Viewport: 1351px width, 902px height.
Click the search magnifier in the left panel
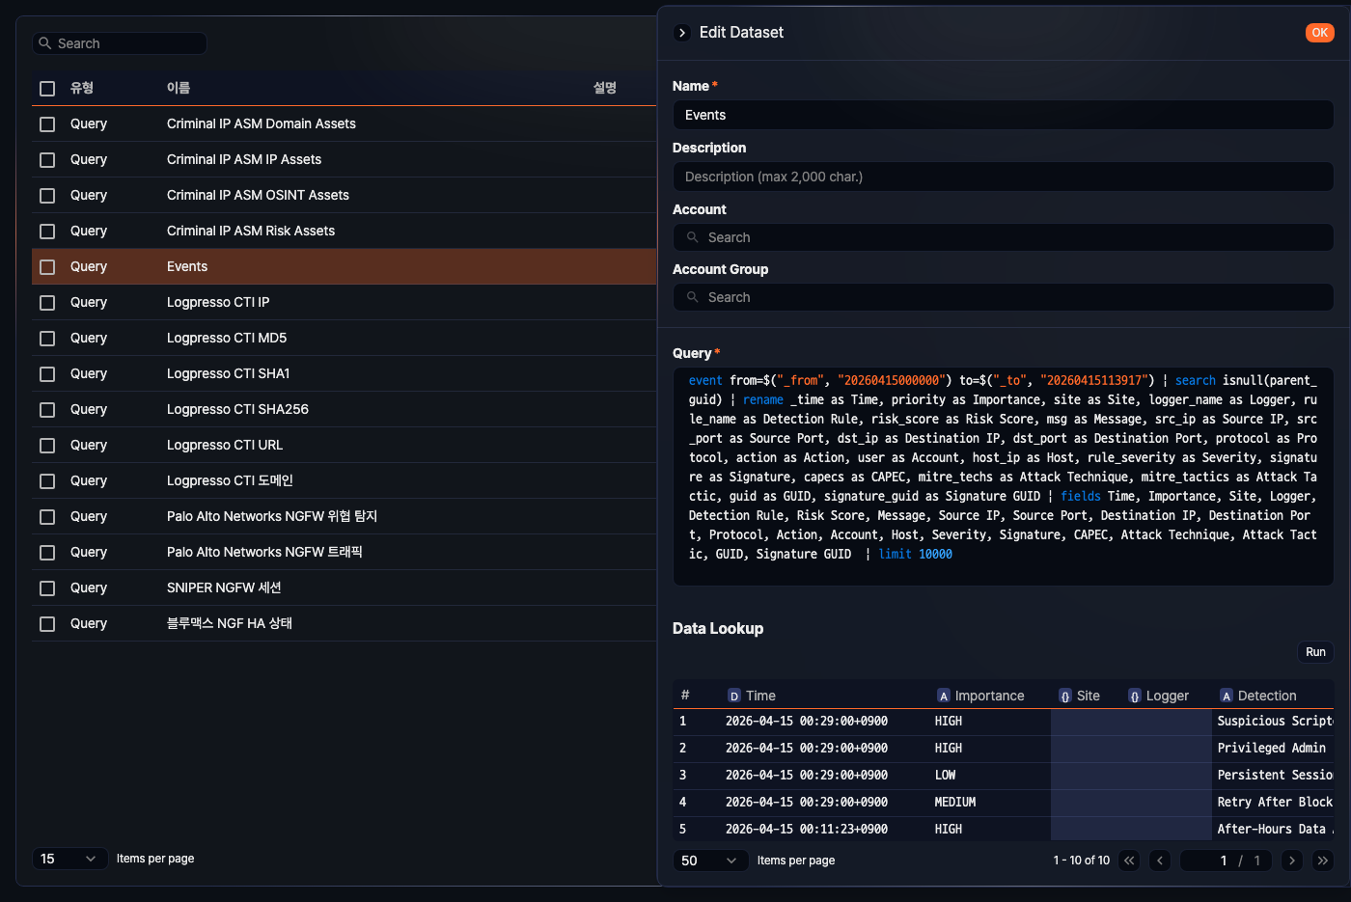pyautogui.click(x=44, y=43)
